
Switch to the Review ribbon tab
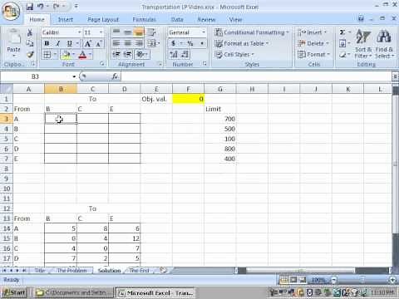pyautogui.click(x=206, y=19)
